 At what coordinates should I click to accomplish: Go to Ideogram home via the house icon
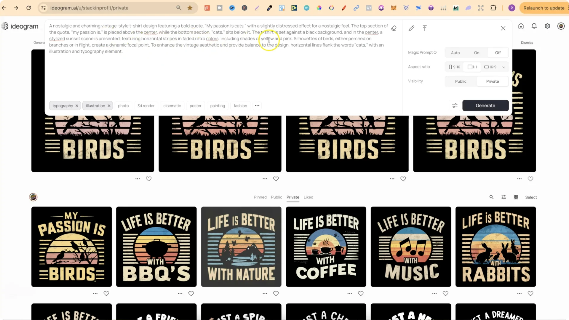click(x=521, y=26)
